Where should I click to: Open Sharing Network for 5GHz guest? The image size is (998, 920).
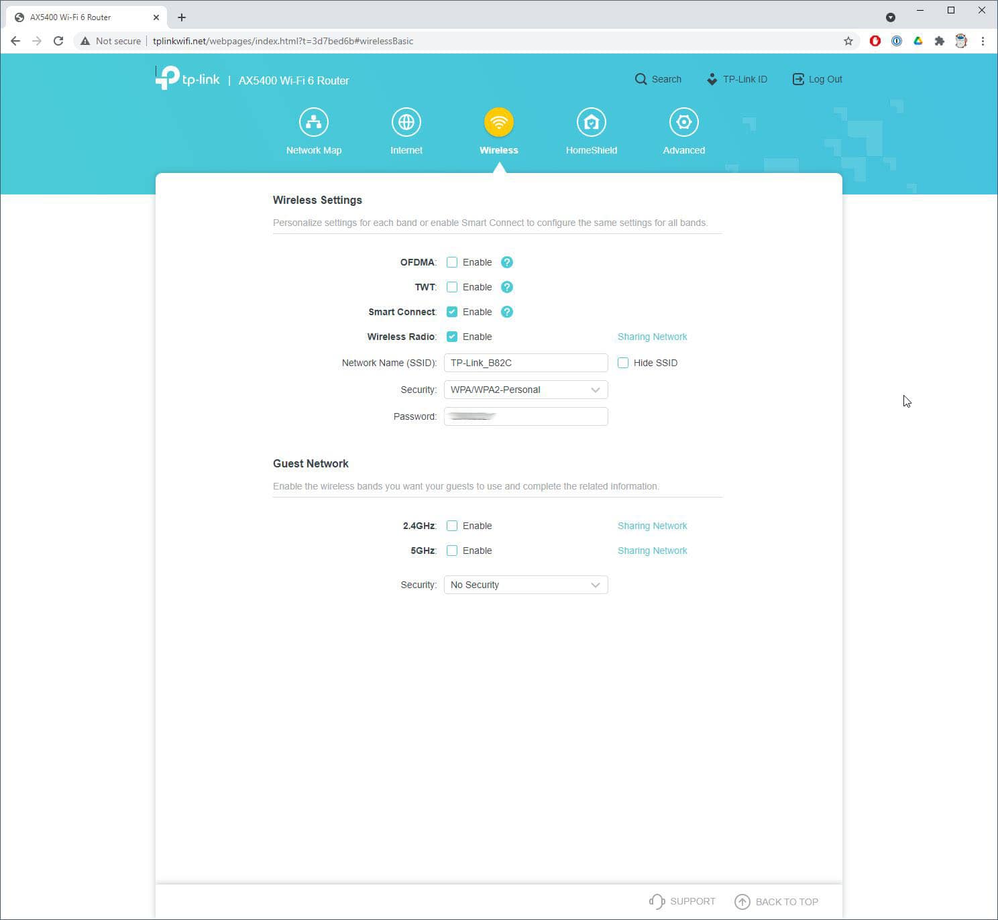(652, 551)
